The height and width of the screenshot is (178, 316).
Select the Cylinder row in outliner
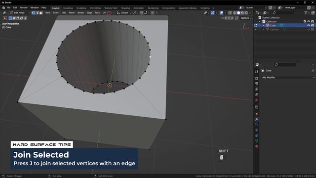(274, 30)
